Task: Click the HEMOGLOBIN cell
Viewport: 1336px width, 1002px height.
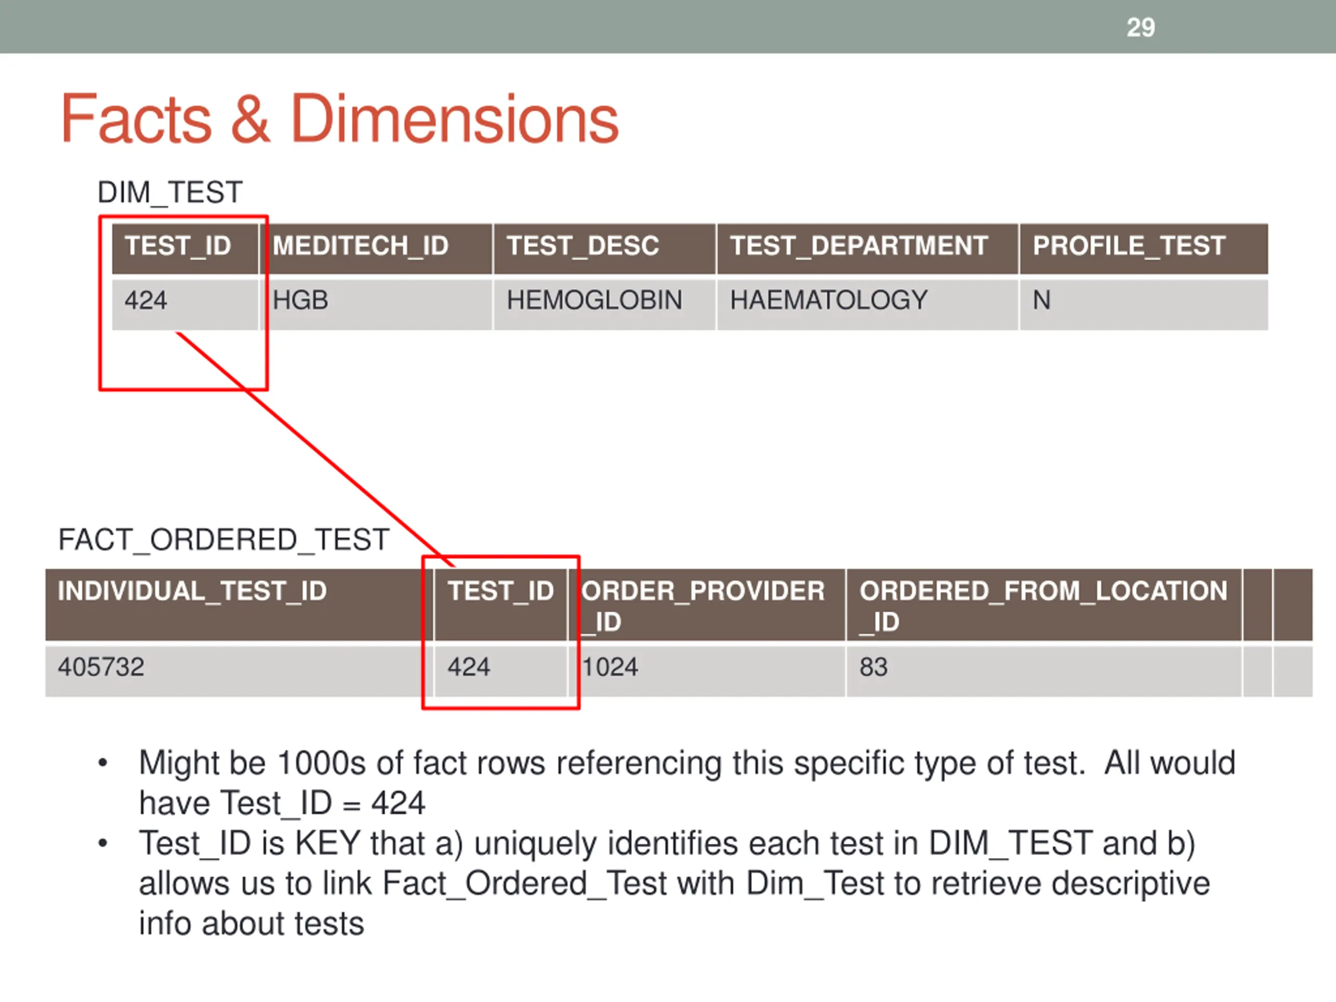Action: tap(604, 304)
